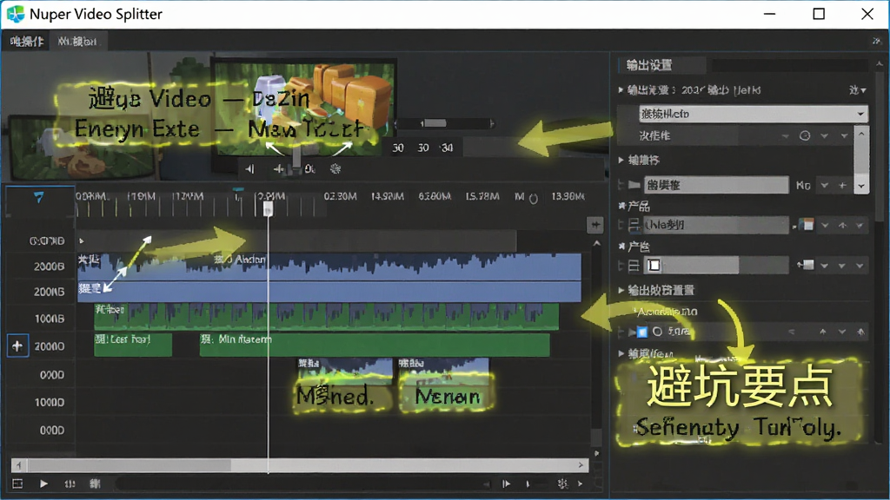This screenshot has width=890, height=500.
Task: Open the gear settings icon under the preview
Action: pyautogui.click(x=335, y=169)
